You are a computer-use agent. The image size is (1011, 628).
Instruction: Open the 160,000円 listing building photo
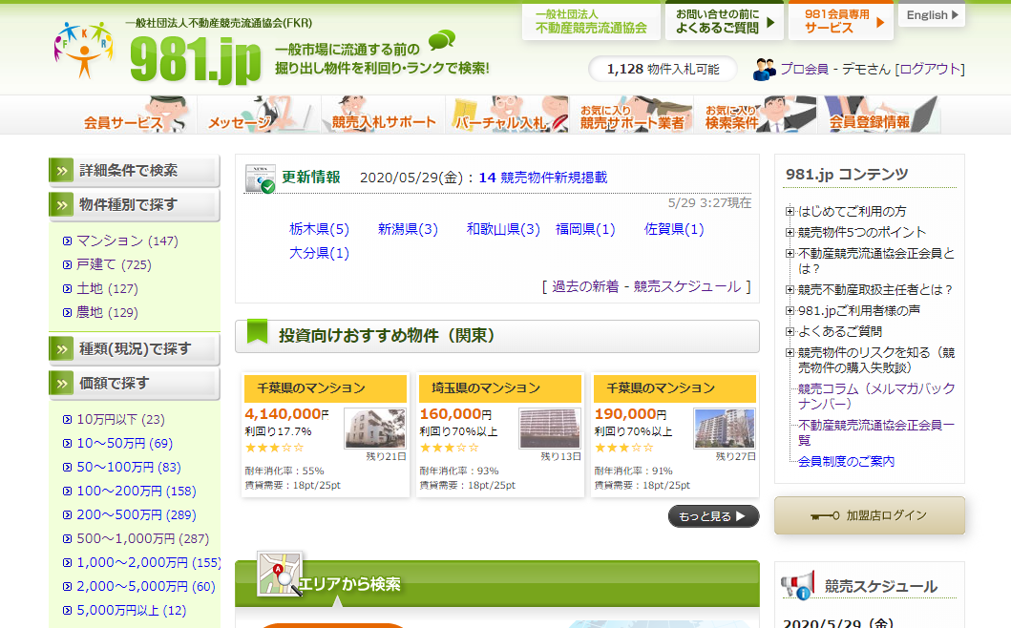coord(550,429)
